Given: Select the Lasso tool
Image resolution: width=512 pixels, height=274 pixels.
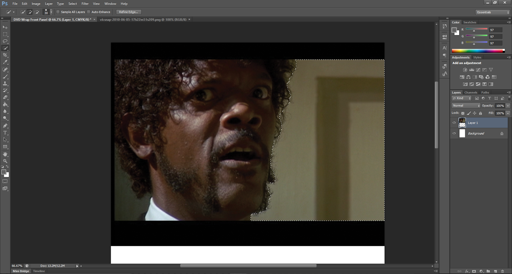Looking at the screenshot, I should click(5, 41).
